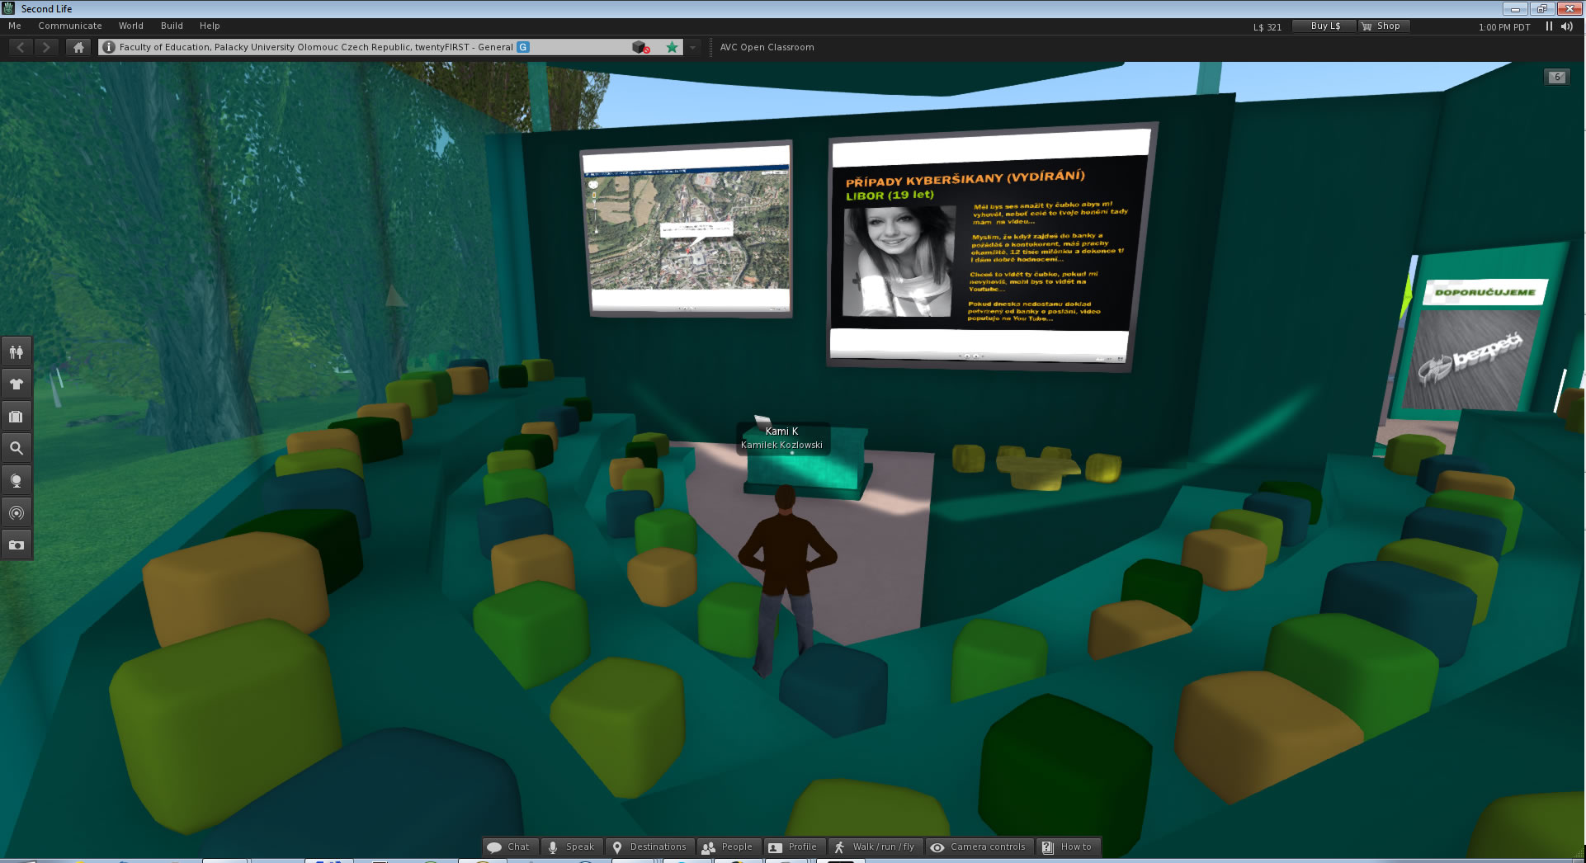
Task: Open the World menu
Action: click(x=131, y=26)
